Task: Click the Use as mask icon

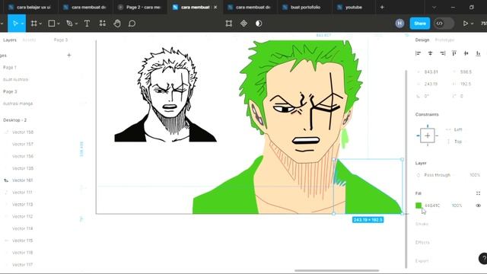Action: [259, 24]
